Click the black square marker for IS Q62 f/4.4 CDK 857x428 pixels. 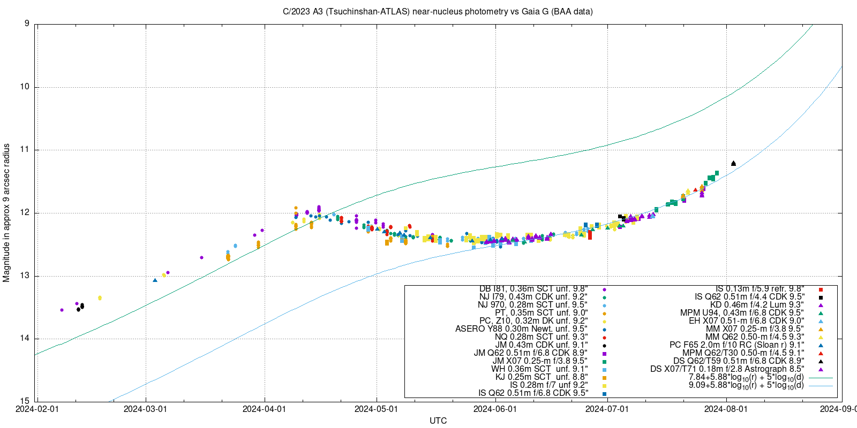click(x=821, y=297)
